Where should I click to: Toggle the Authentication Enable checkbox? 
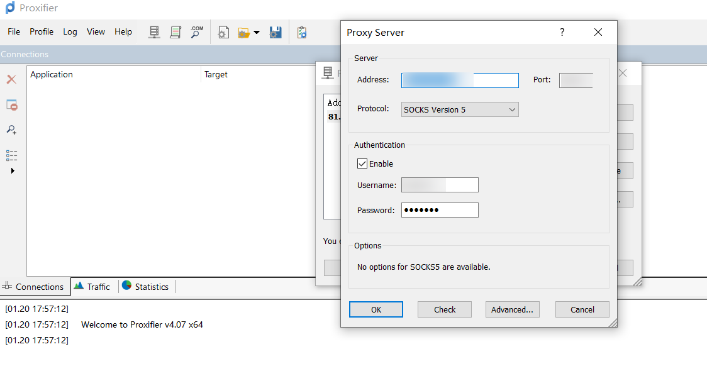(x=362, y=163)
